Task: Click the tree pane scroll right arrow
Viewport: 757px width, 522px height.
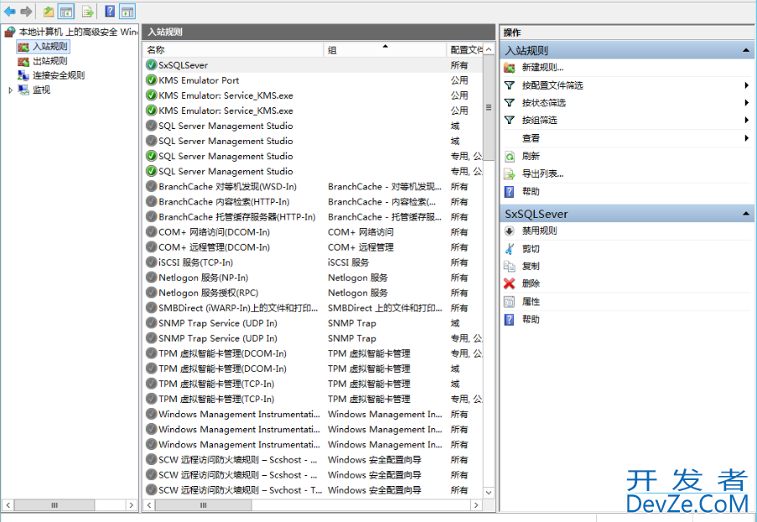Action: tap(132, 505)
